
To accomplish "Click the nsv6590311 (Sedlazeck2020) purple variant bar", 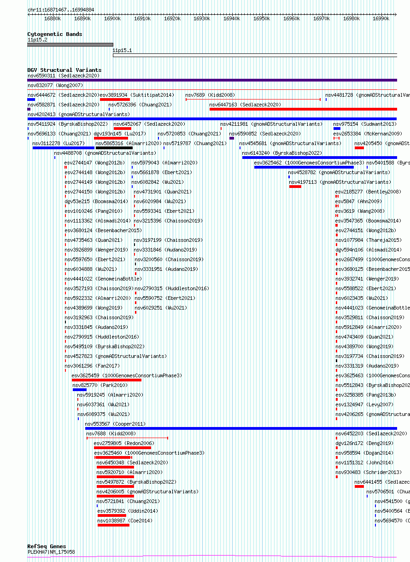I will 212,80.
